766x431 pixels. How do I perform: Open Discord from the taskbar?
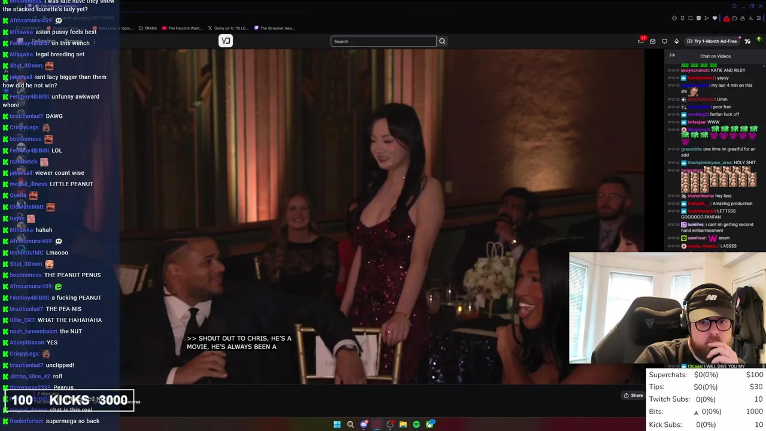point(364,424)
